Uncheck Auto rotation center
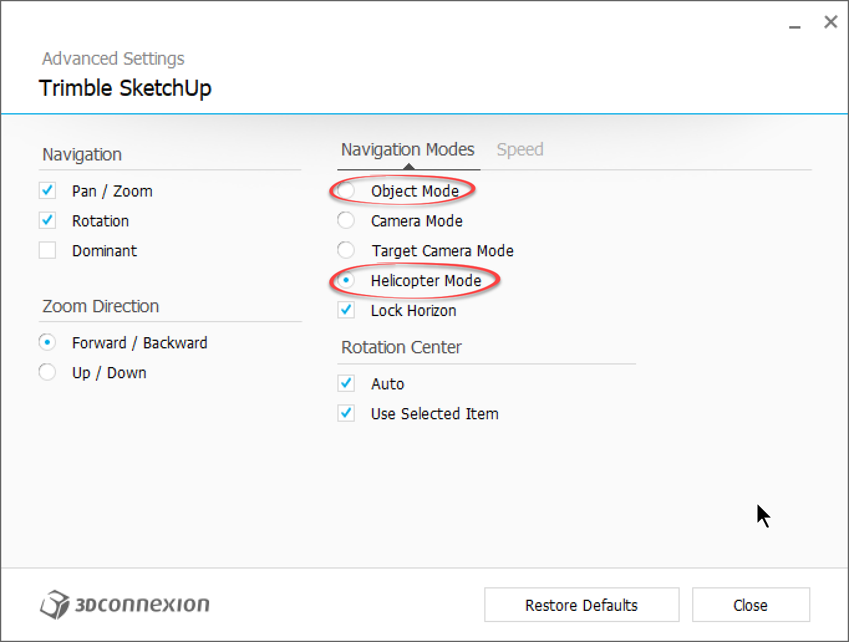The width and height of the screenshot is (849, 642). coord(347,383)
